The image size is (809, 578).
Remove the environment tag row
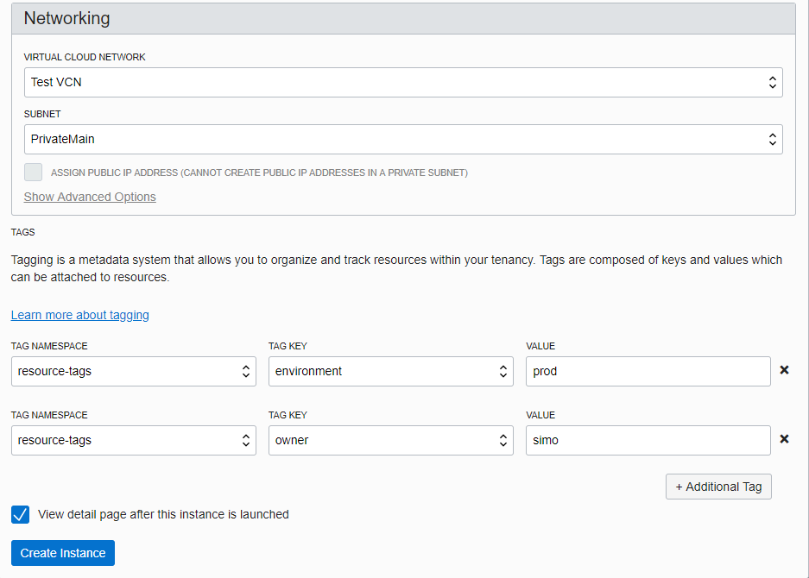click(x=784, y=370)
